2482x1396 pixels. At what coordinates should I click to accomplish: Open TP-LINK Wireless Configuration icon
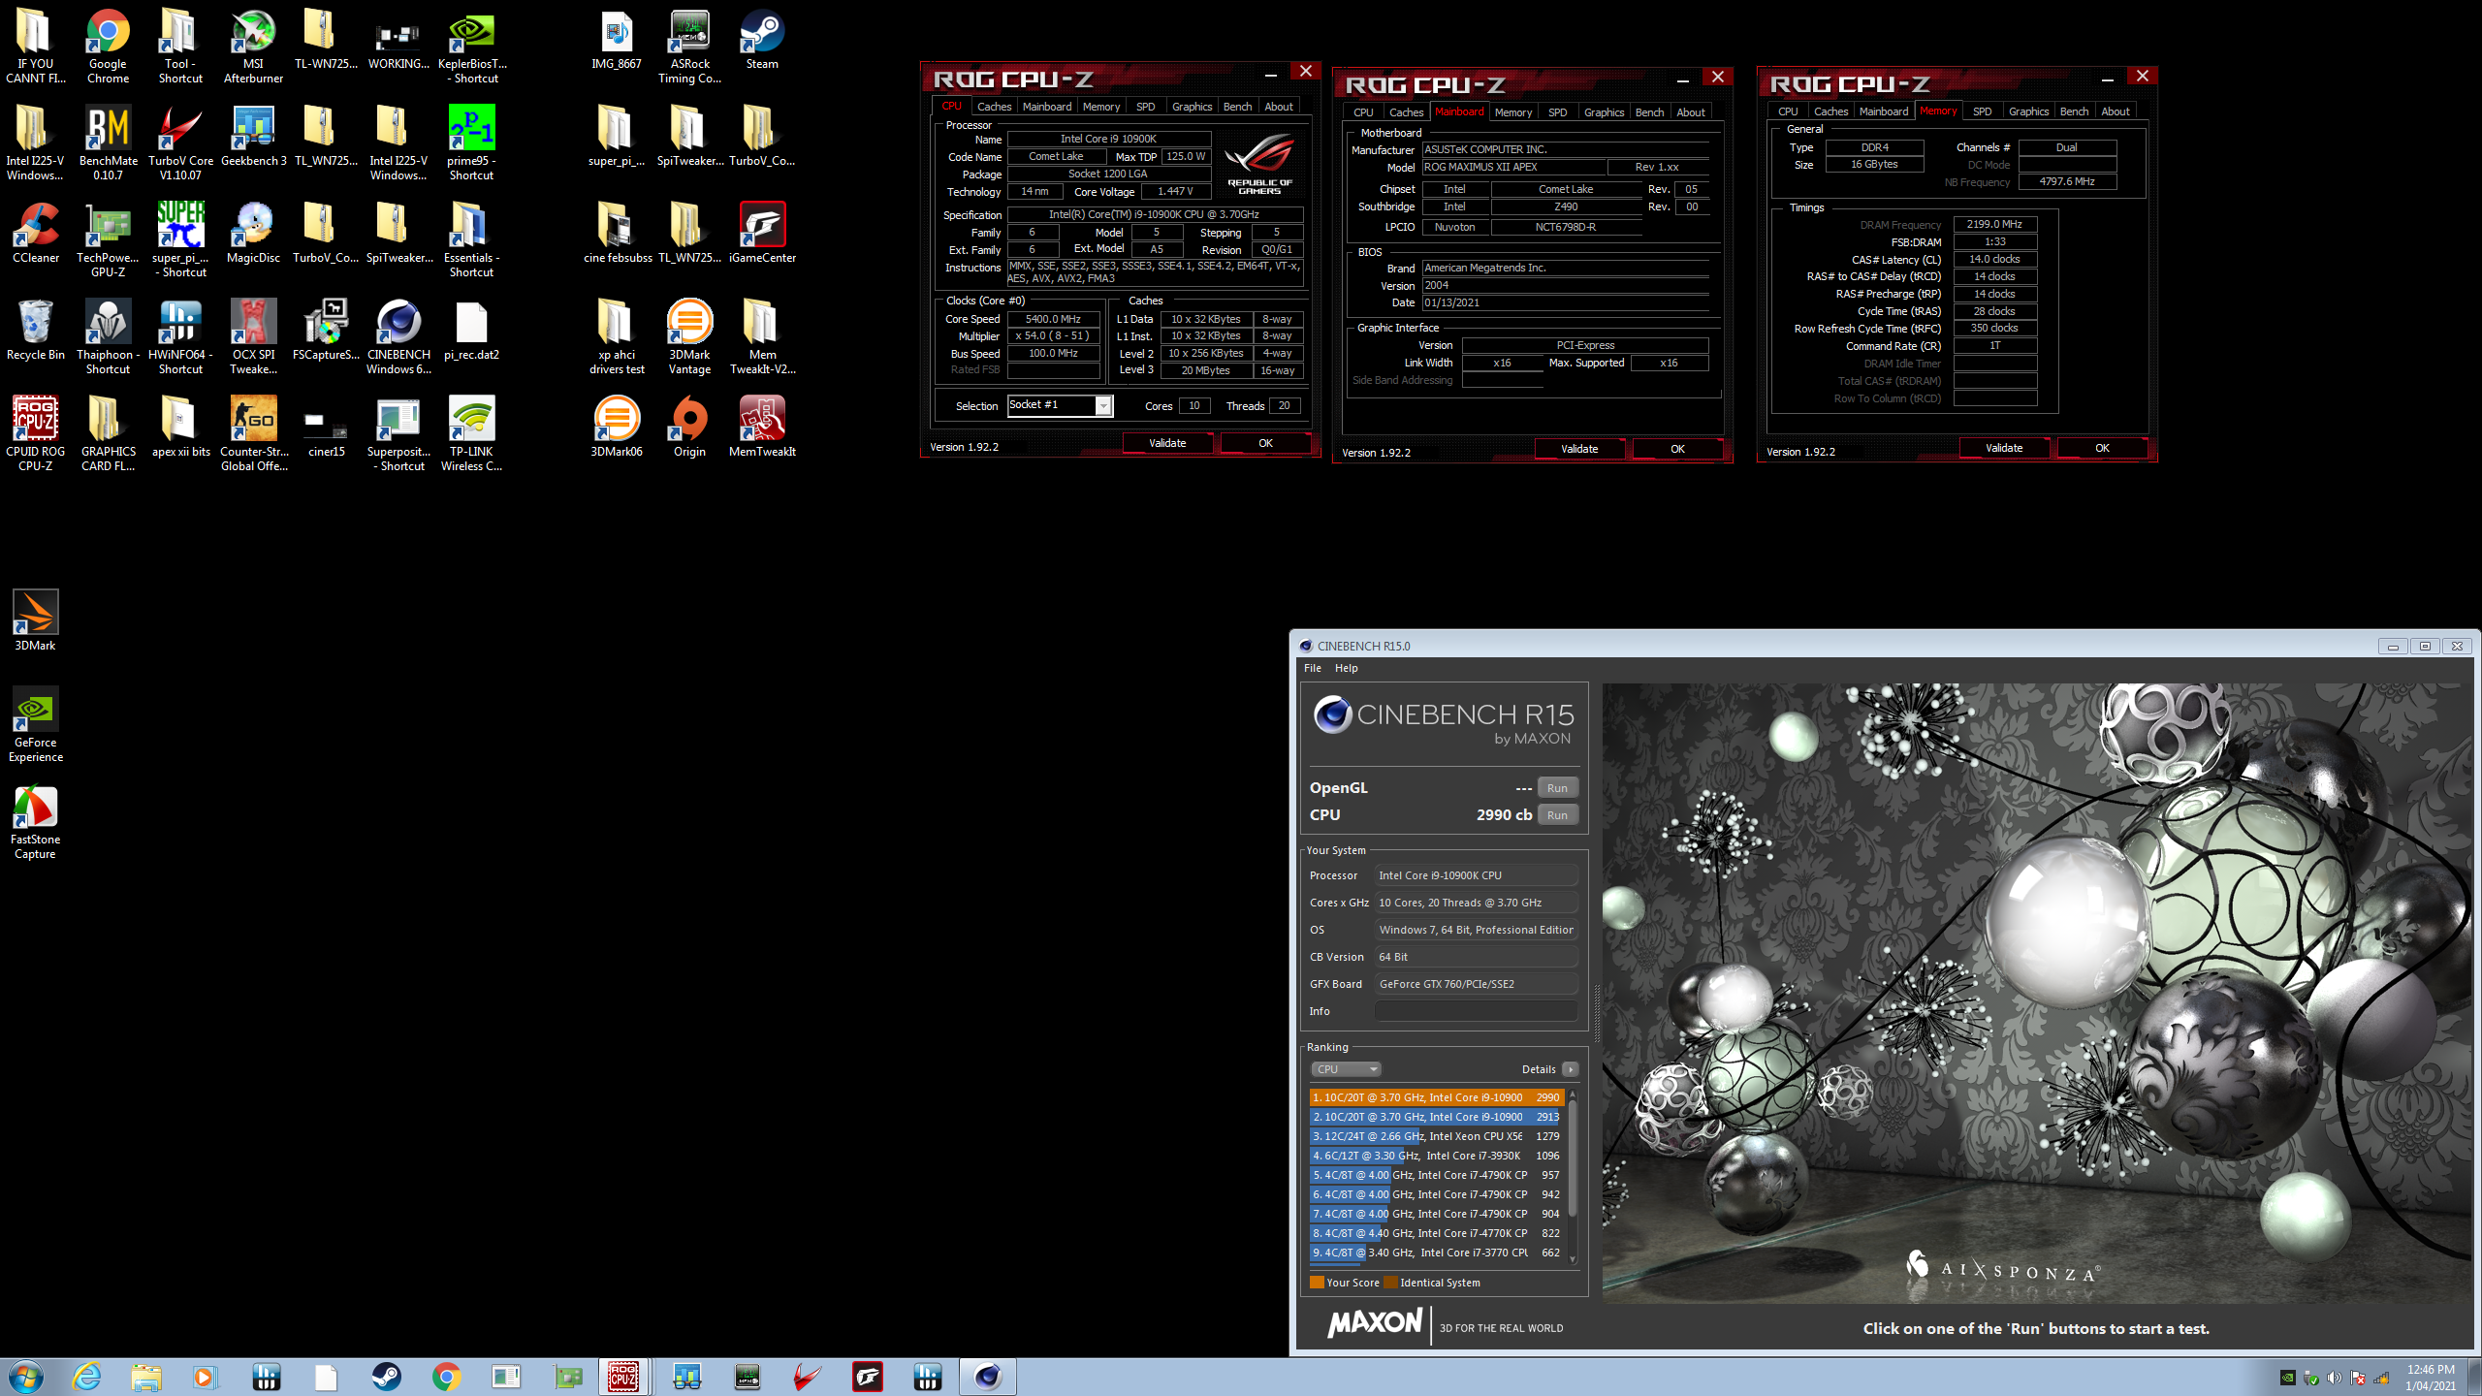point(471,433)
